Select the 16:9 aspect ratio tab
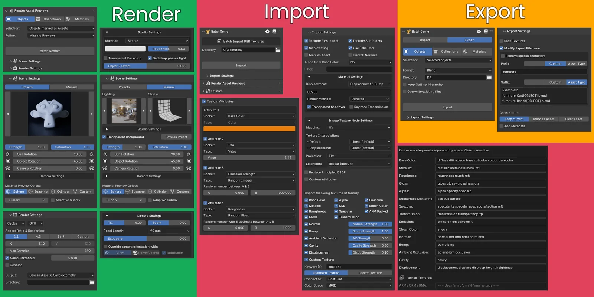The image size is (594, 297). point(61,236)
